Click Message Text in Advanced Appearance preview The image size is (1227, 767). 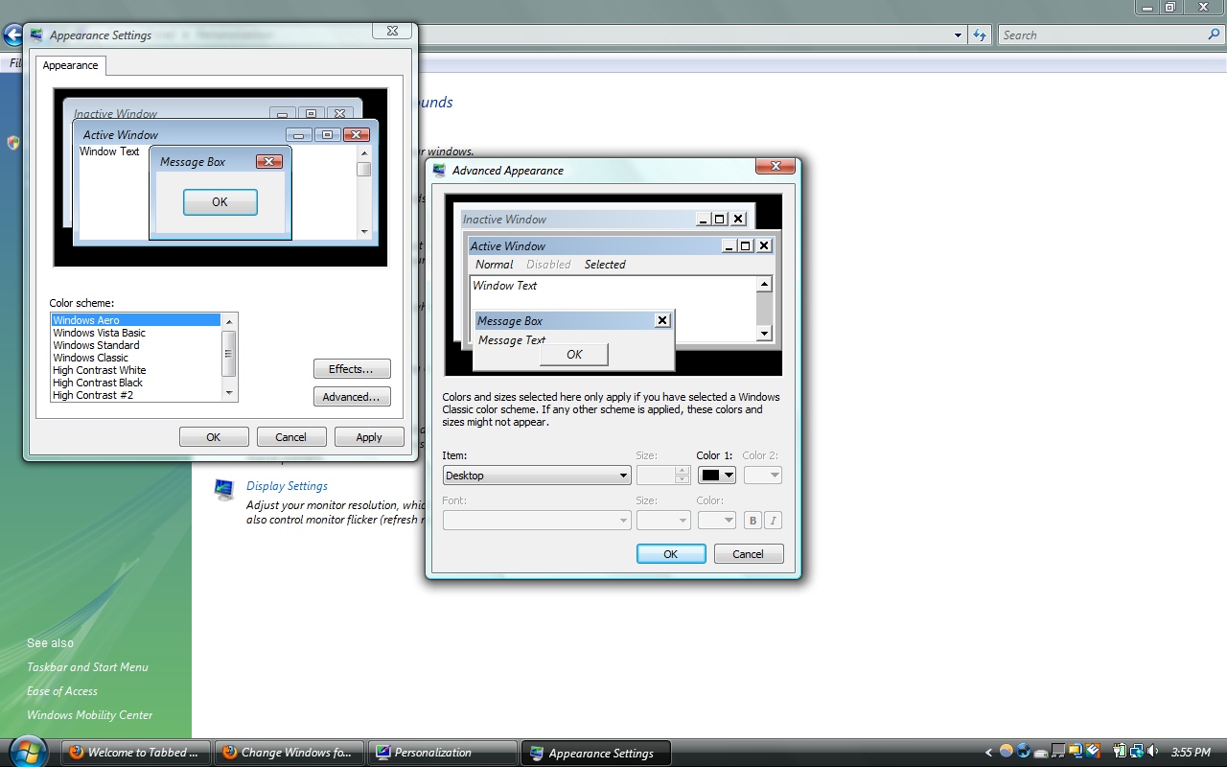click(512, 340)
